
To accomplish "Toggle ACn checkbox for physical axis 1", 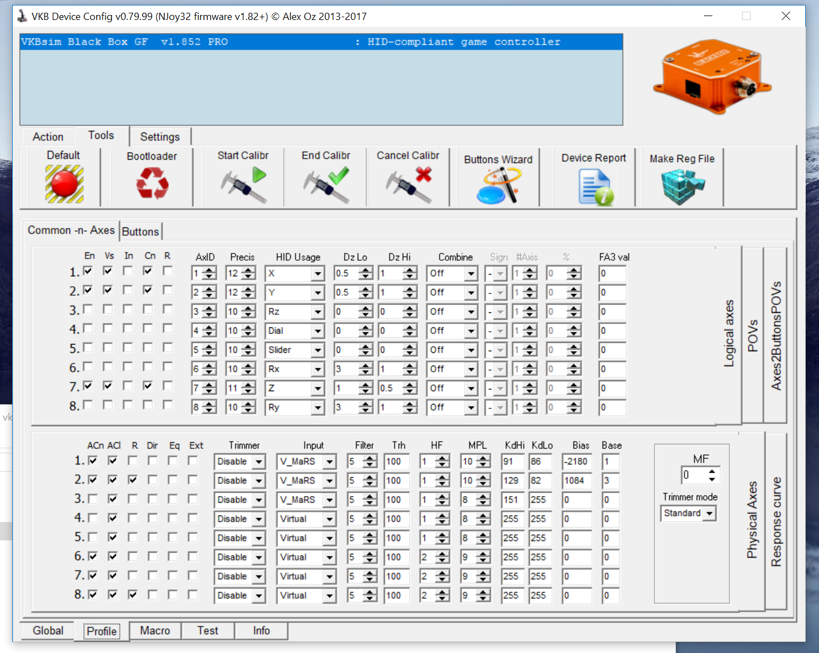I will click(93, 460).
